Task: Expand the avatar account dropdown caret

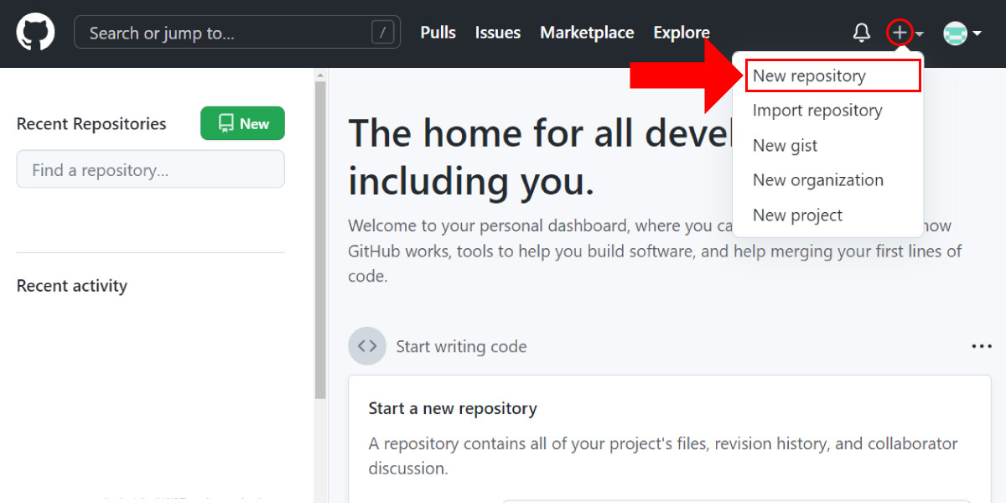Action: point(977,34)
